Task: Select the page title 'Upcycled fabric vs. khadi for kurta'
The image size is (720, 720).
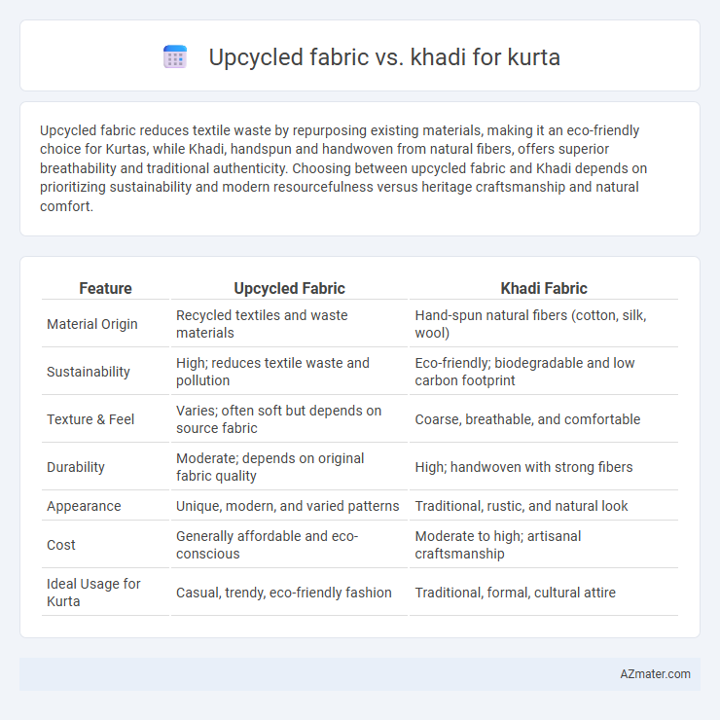Action: tap(384, 57)
